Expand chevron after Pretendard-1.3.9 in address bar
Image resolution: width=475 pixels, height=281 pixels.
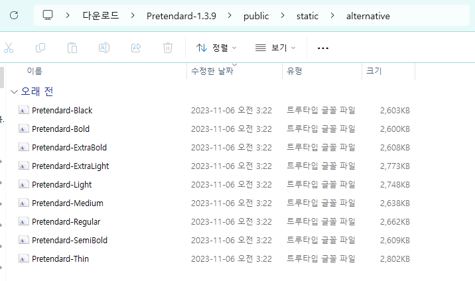pos(230,15)
